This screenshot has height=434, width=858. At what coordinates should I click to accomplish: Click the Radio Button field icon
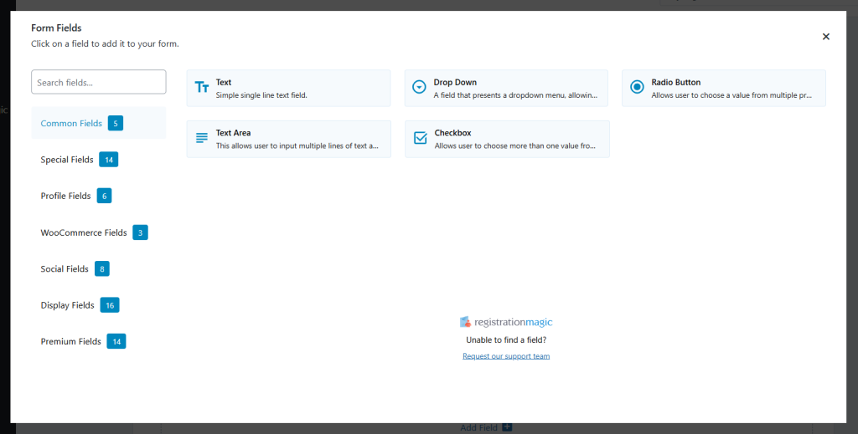[x=637, y=87]
